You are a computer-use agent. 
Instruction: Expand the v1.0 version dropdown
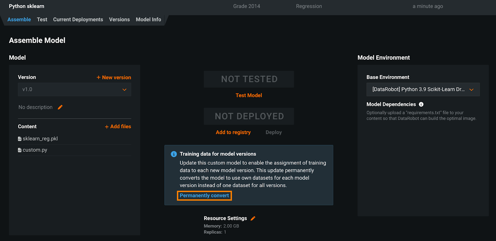tap(74, 90)
